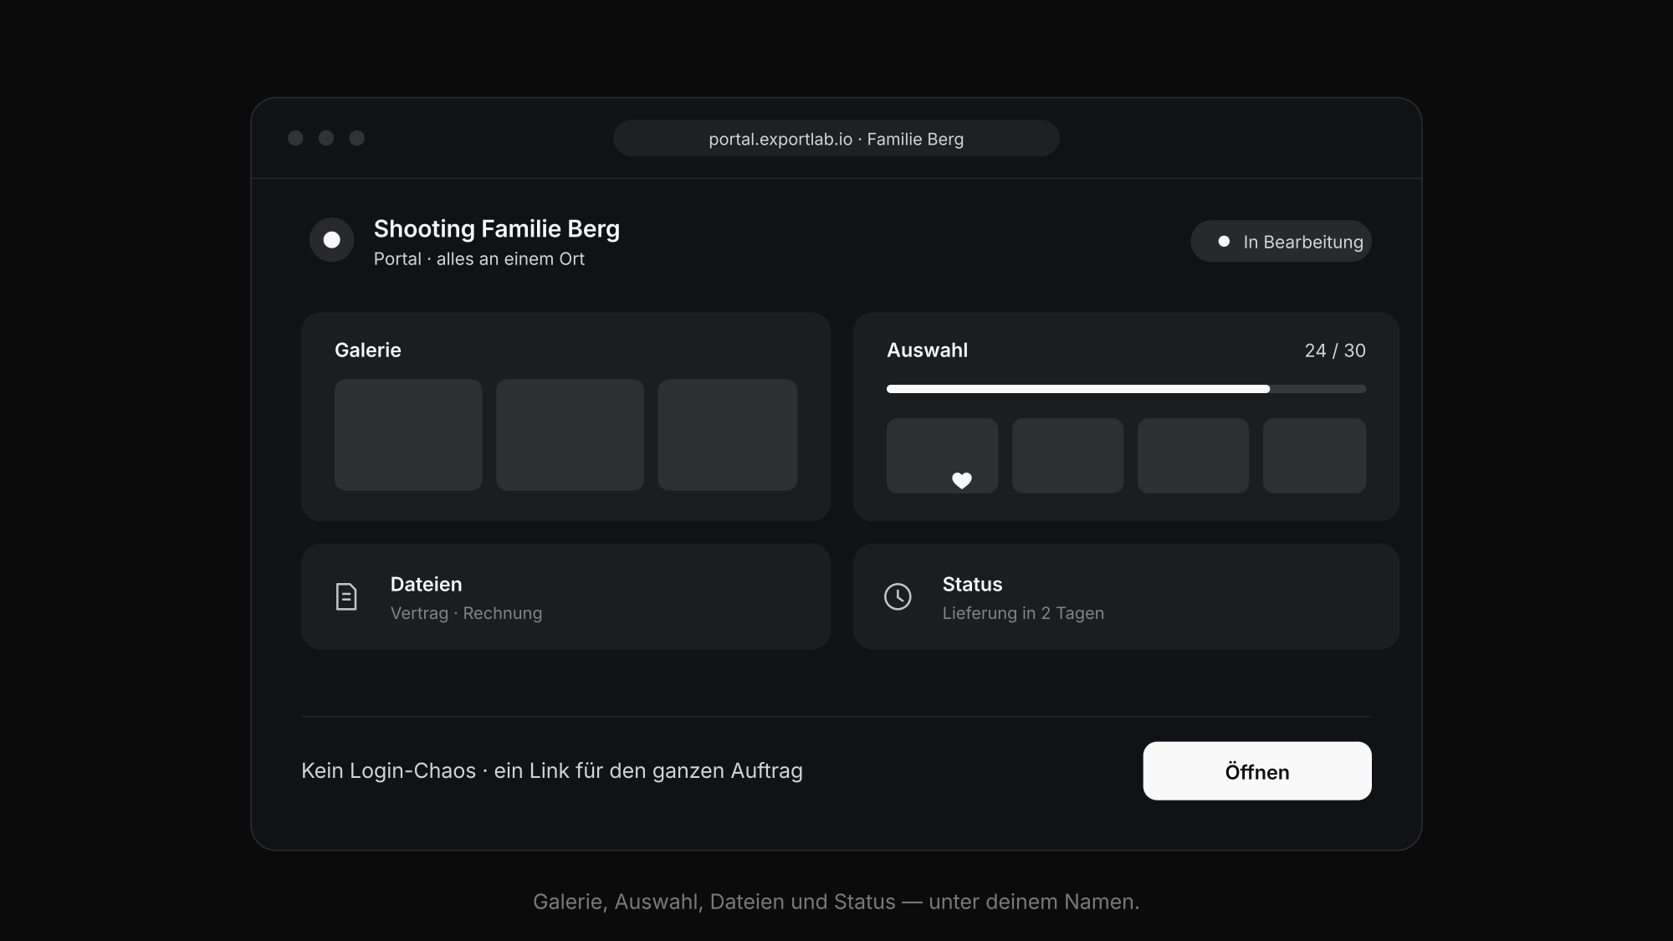Click the heart icon on first Auswahl thumbnail
Screen dimensions: 1673x941
(x=962, y=480)
